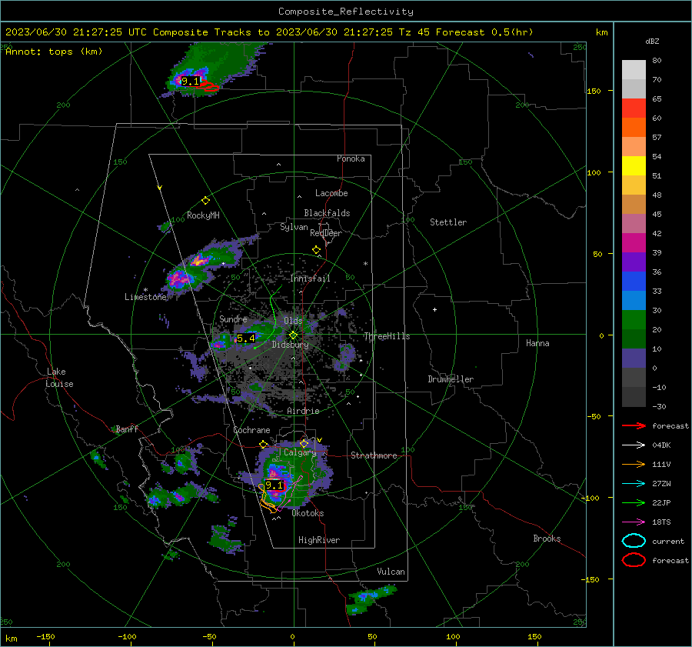Image resolution: width=692 pixels, height=647 pixels.
Task: Select the bright green swatch between 30 and 20 dBZ
Action: coord(634,320)
